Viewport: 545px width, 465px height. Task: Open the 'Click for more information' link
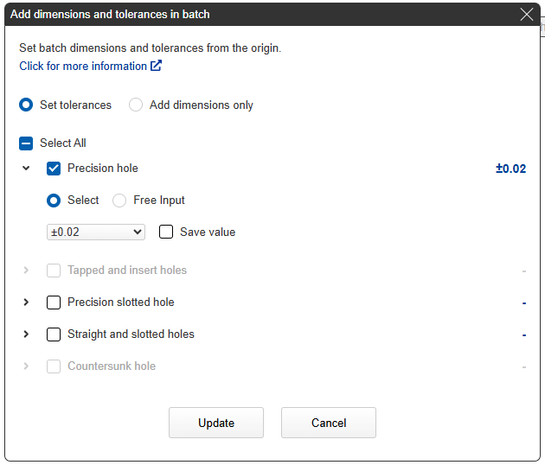click(83, 66)
